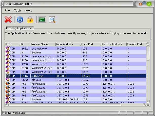This screenshot has width=155, height=116.
Task: Open the File menu
Action: pyautogui.click(x=7, y=10)
